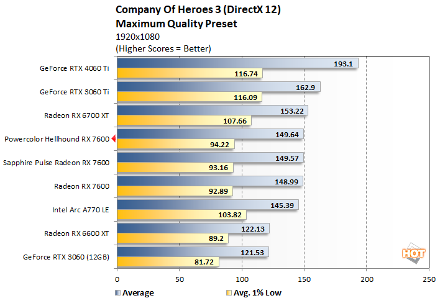The image size is (440, 298).
Task: Click the Radeon RX 6700 XT label
Action: 76,115
